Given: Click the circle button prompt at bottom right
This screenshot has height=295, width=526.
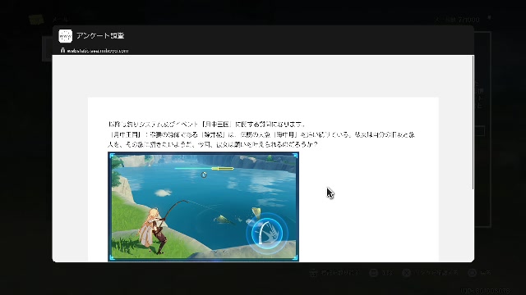Looking at the screenshot, I should (472, 273).
